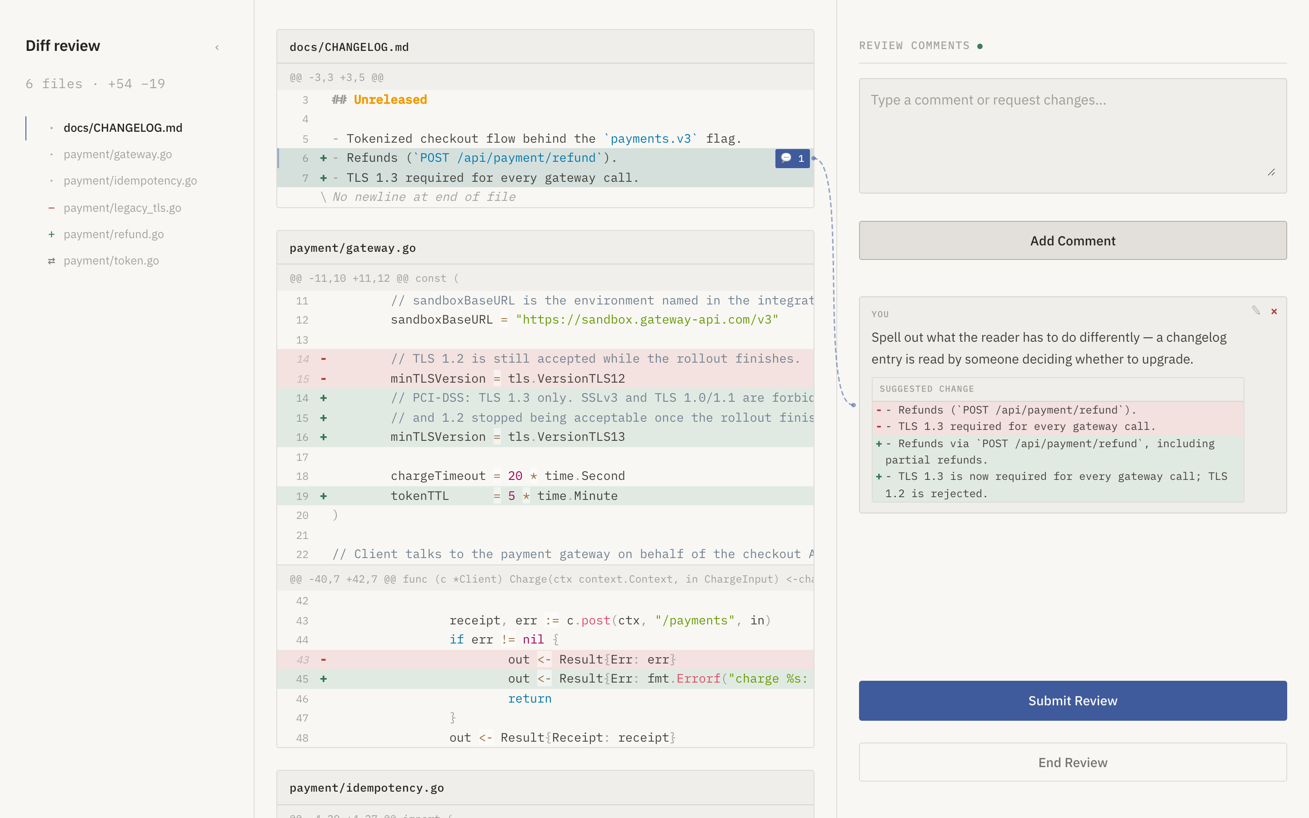Edit your review comment with pencil icon
The height and width of the screenshot is (818, 1309).
1255,310
